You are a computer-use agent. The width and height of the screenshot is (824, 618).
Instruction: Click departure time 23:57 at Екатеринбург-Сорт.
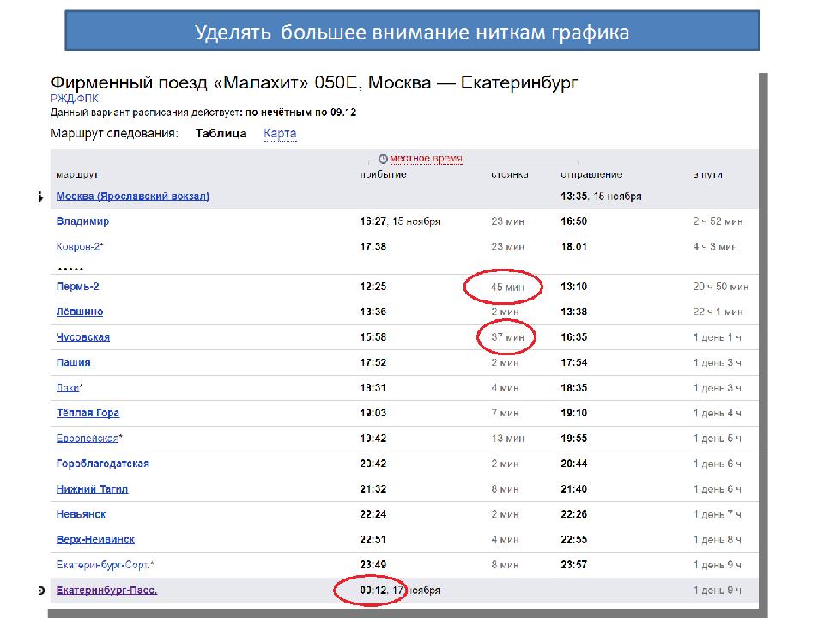tap(574, 565)
